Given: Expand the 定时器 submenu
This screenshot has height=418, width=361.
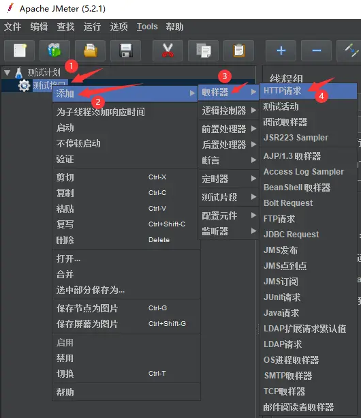Looking at the screenshot, I should (229, 179).
